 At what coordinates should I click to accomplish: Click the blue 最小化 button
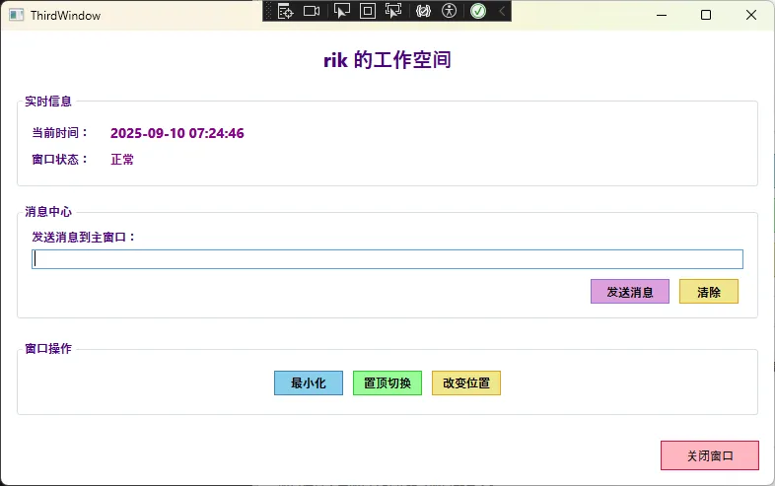click(308, 382)
